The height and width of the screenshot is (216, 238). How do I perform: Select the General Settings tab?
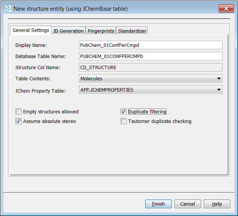coord(31,30)
